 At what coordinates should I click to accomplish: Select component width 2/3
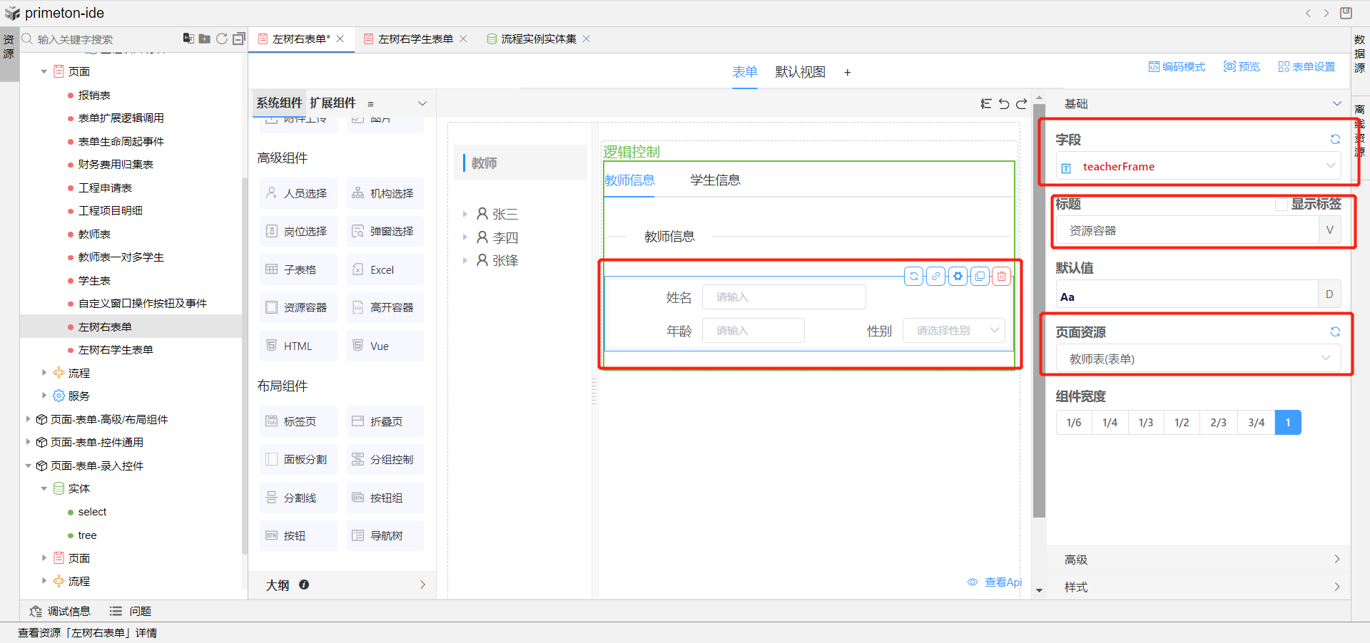pyautogui.click(x=1218, y=423)
